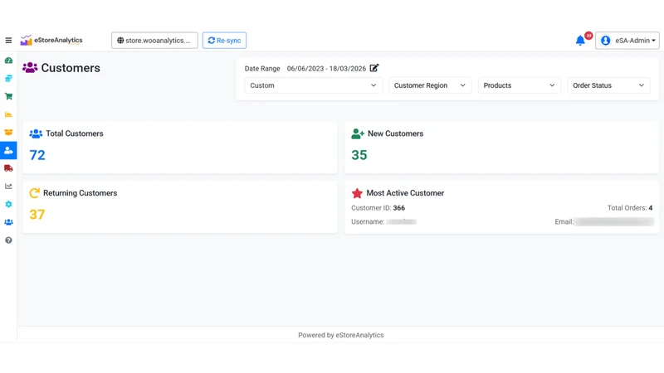Open the Custom date preset dropdown
Viewport: 664px width, 373px height.
tap(314, 85)
